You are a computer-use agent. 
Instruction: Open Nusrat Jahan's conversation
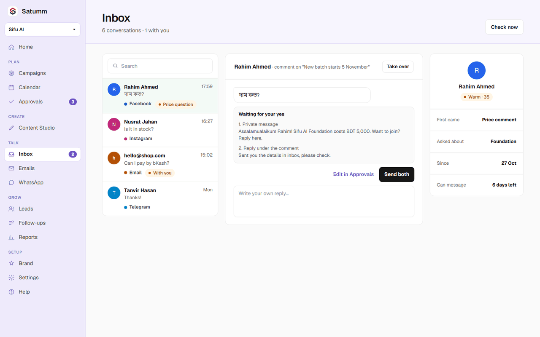click(x=160, y=130)
